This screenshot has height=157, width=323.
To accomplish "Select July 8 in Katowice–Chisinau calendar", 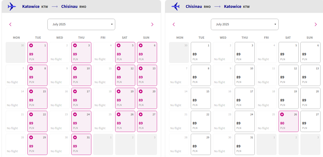I will coord(38,75).
